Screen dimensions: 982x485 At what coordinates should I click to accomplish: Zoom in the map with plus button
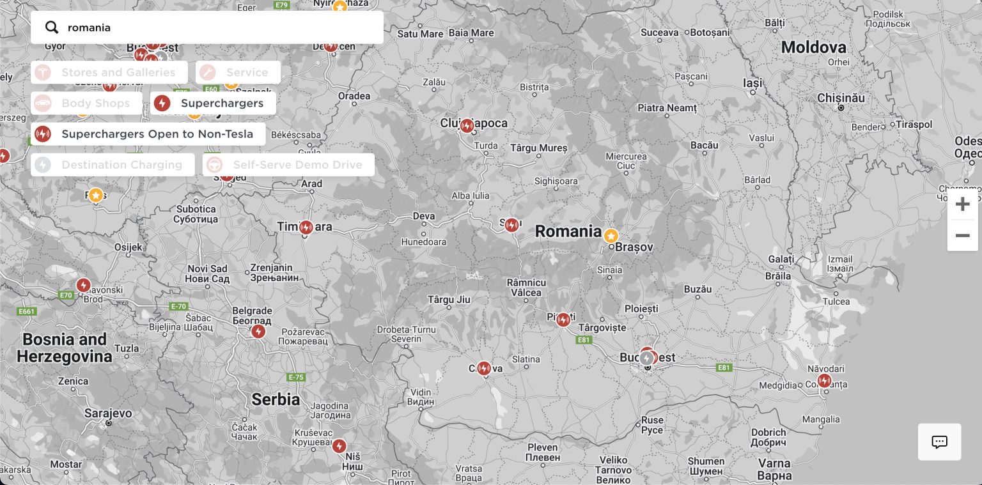(962, 204)
